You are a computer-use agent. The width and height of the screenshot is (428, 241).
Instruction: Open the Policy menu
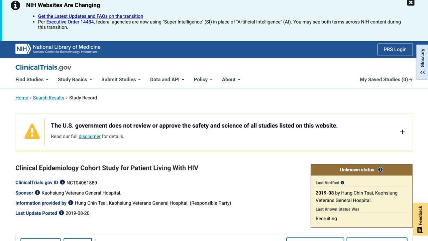(x=203, y=79)
